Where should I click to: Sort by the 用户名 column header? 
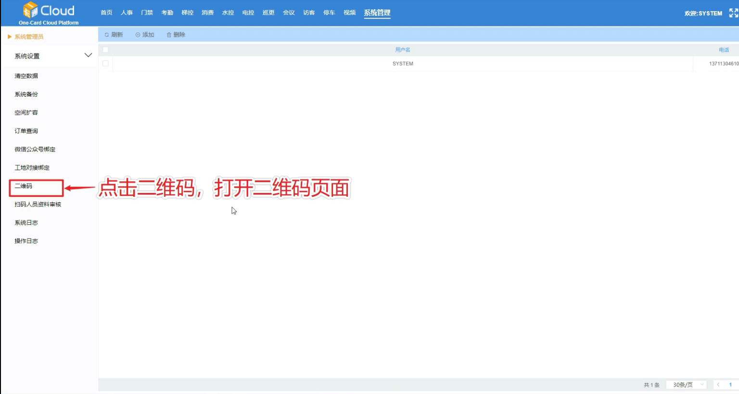click(x=402, y=50)
